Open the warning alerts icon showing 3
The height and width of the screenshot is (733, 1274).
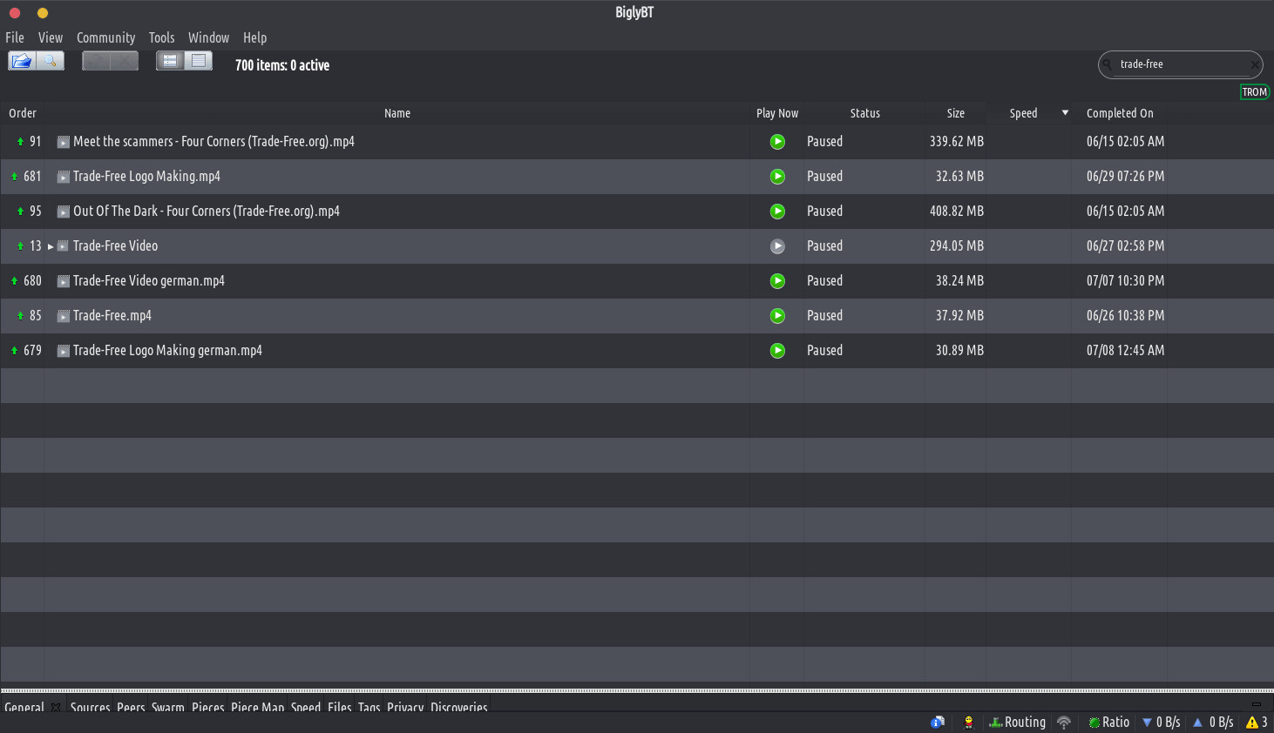click(x=1257, y=723)
